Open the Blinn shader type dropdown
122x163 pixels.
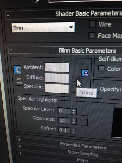coord(43,27)
